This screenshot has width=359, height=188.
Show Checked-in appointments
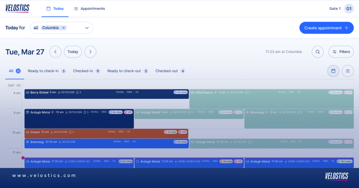[x=86, y=71]
